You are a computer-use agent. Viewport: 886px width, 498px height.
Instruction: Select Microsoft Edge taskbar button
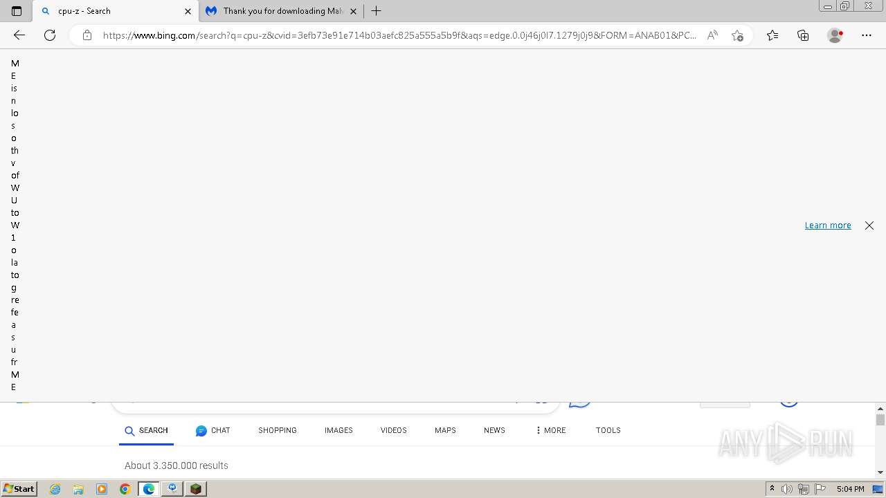[149, 489]
